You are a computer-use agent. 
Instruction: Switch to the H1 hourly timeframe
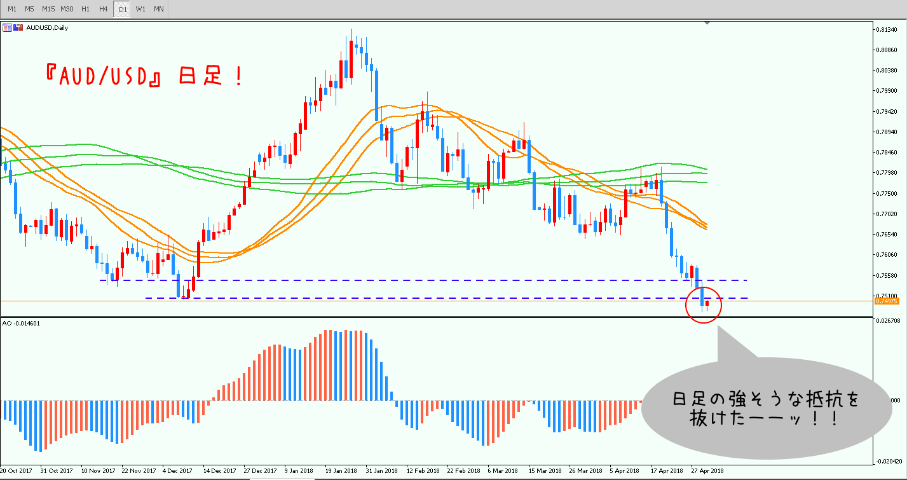85,9
